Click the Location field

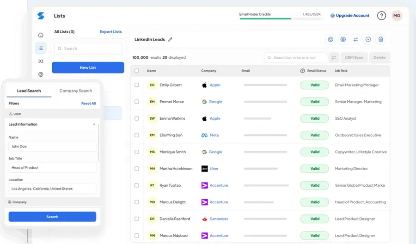pos(52,189)
